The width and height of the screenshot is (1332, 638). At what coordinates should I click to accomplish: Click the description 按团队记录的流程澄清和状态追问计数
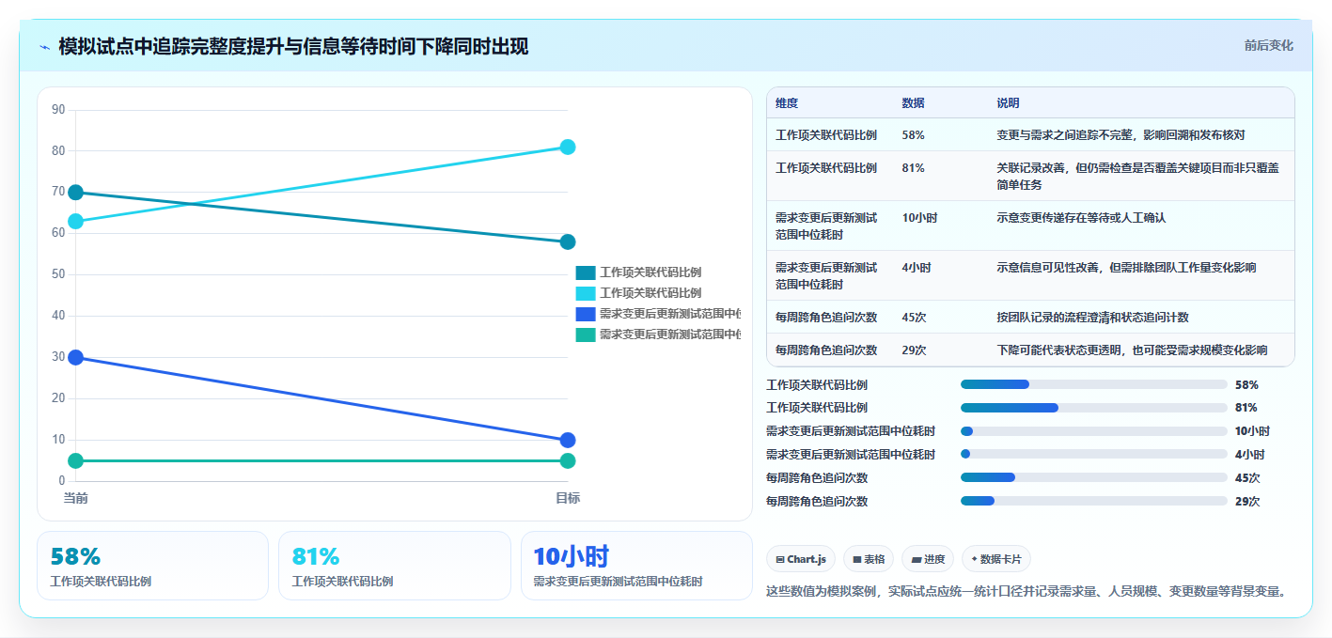pos(1092,318)
